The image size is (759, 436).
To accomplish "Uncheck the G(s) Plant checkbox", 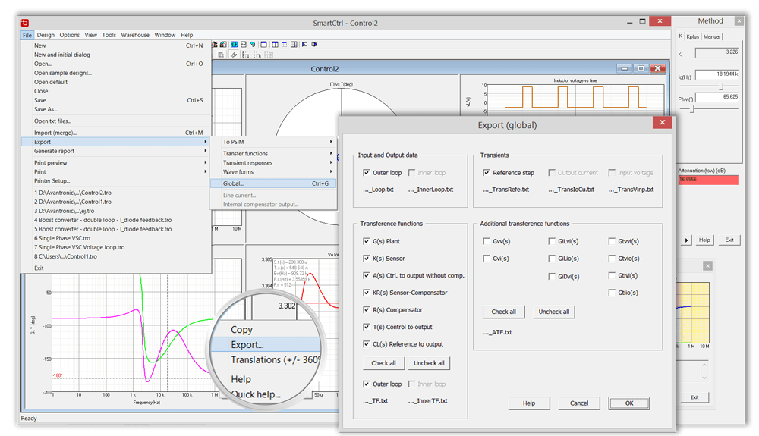I will point(367,241).
